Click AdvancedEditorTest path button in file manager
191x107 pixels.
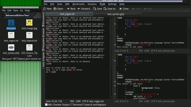(17, 15)
